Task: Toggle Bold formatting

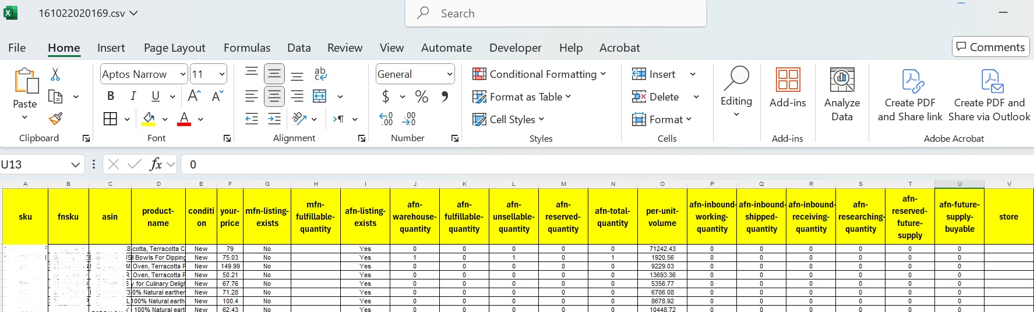Action: coord(111,96)
